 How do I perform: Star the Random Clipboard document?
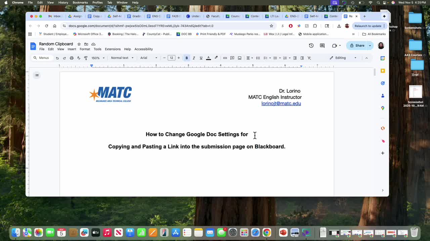79,44
